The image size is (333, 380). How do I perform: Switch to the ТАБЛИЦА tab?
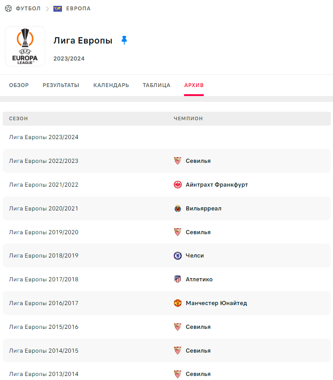coord(157,85)
